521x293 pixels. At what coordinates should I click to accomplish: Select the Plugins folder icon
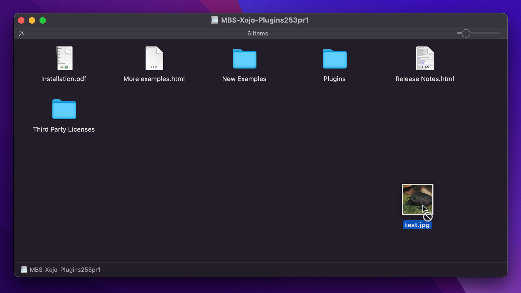tap(335, 59)
